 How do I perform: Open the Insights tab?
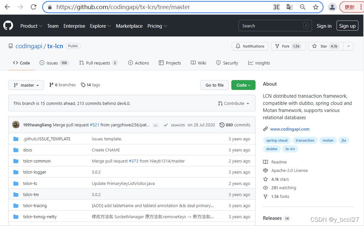pyautogui.click(x=259, y=63)
